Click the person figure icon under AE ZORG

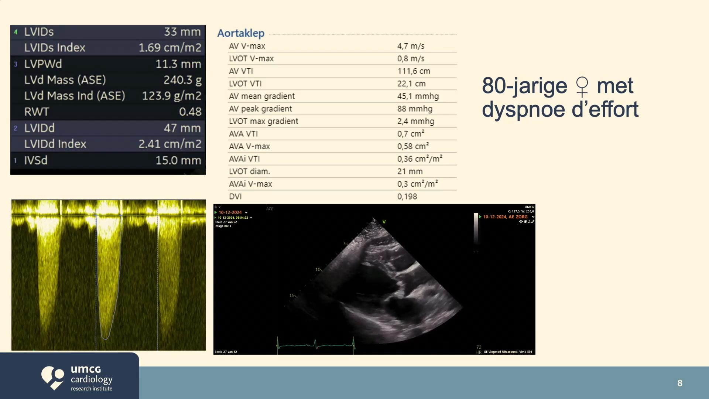point(529,221)
